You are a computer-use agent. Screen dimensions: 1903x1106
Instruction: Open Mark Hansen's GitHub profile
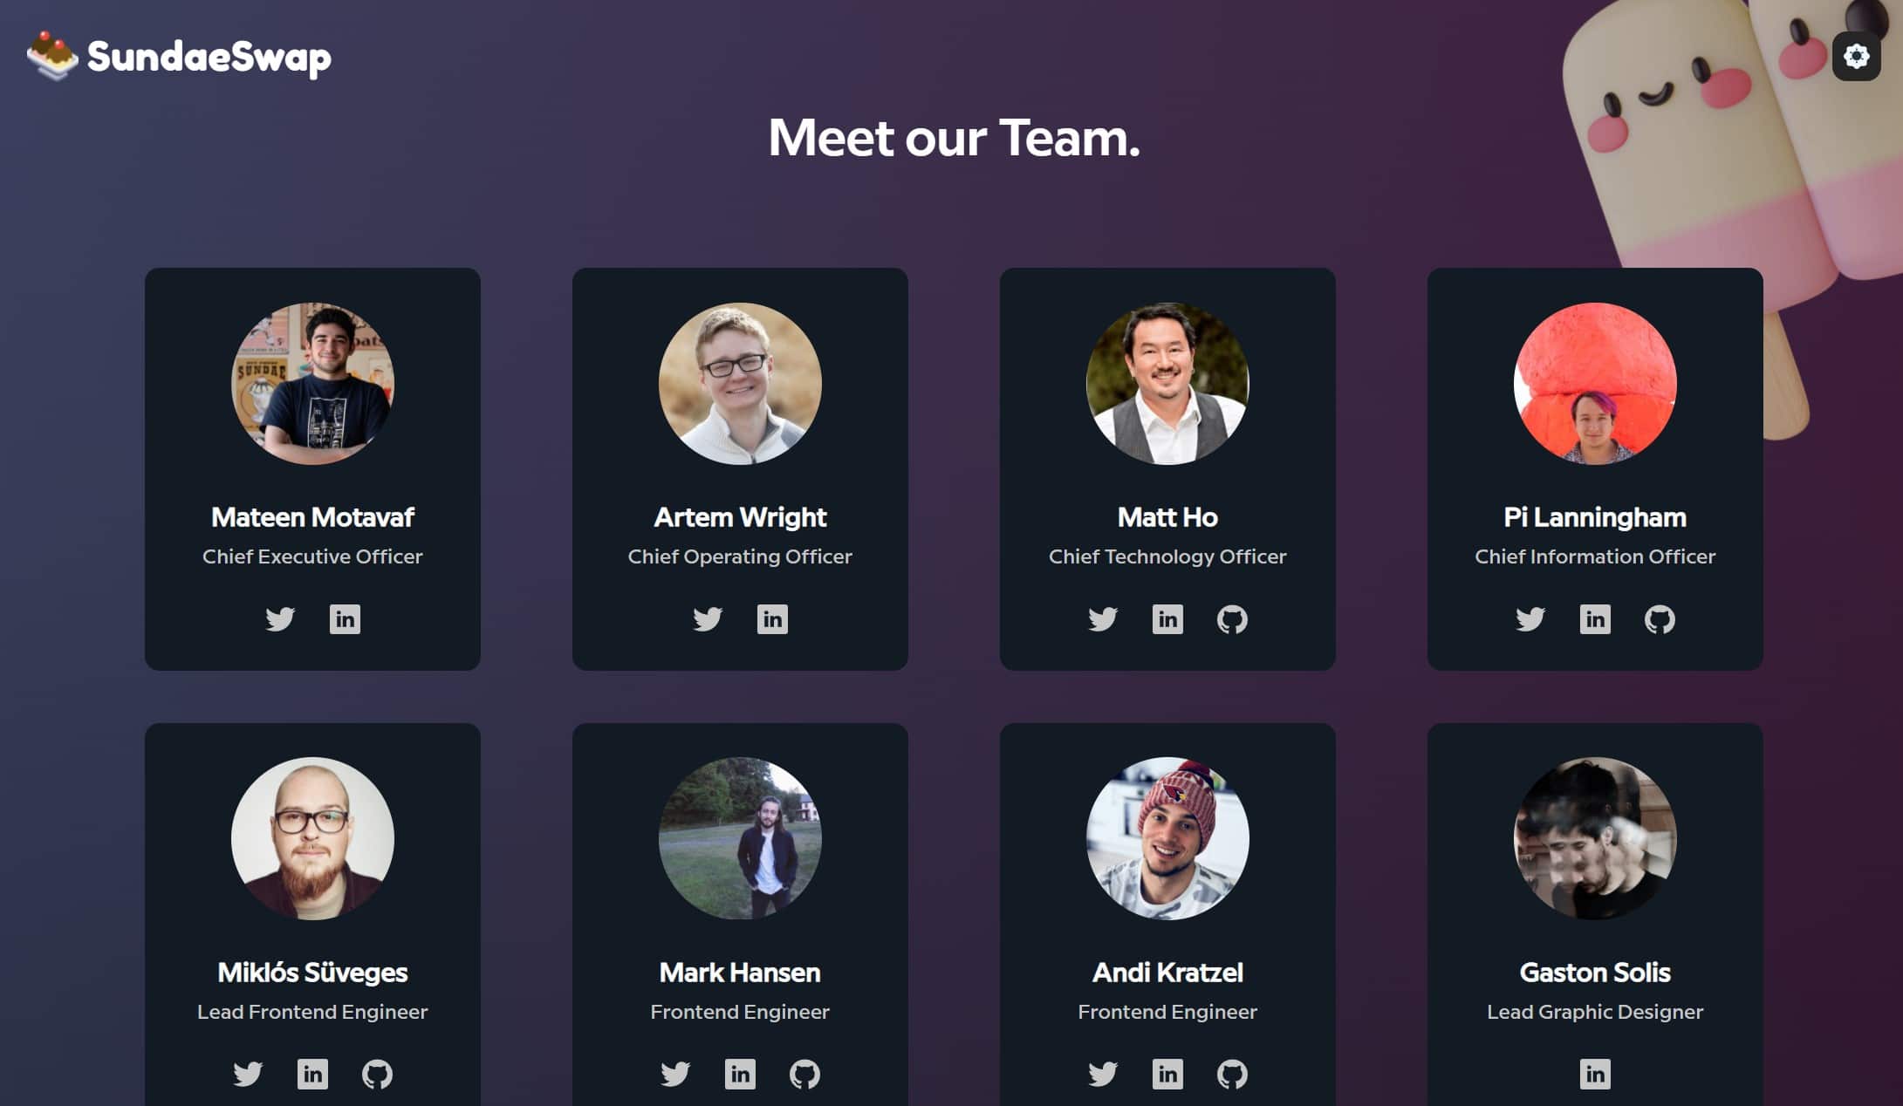pos(804,1074)
